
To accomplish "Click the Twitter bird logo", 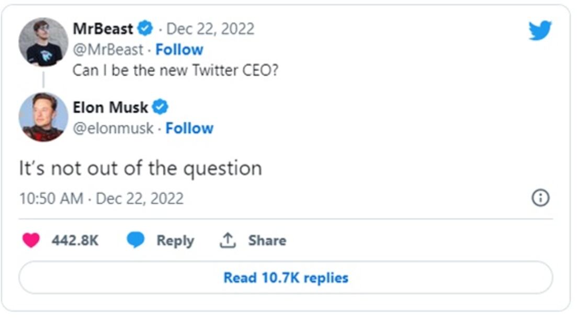I will [x=541, y=31].
